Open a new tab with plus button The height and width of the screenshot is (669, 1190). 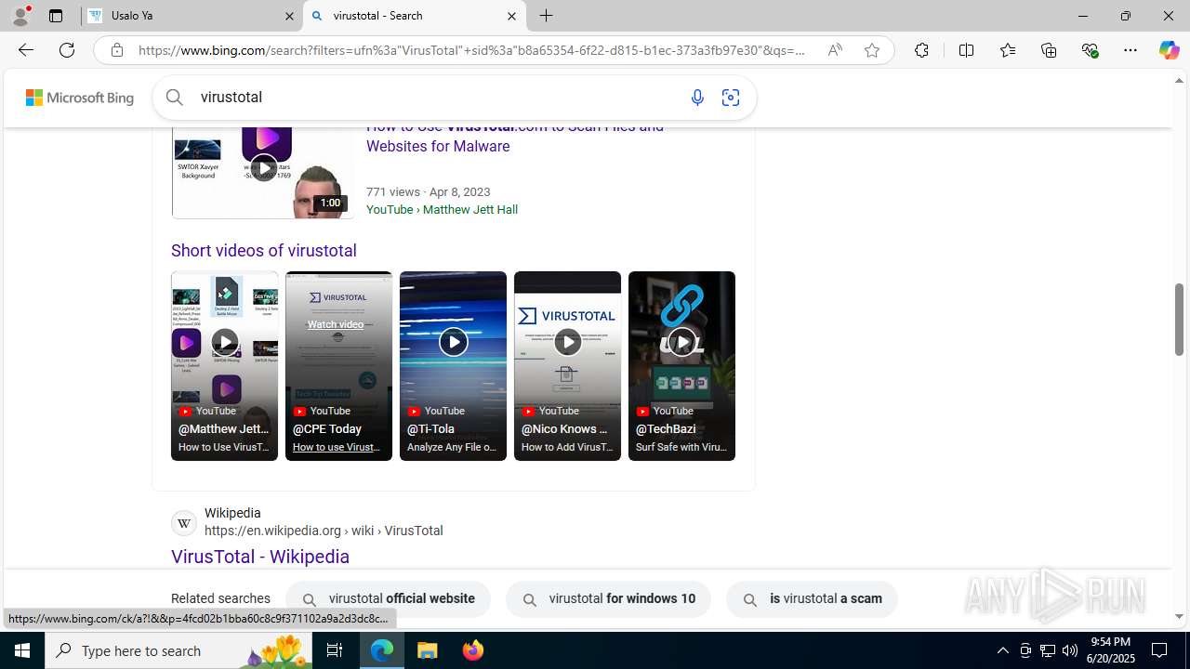547,16
